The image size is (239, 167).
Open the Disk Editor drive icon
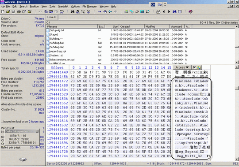tap(126, 11)
